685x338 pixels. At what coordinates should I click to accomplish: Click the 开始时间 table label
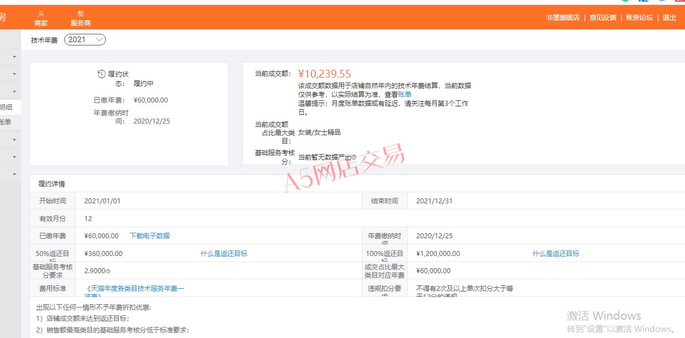pyautogui.click(x=53, y=201)
